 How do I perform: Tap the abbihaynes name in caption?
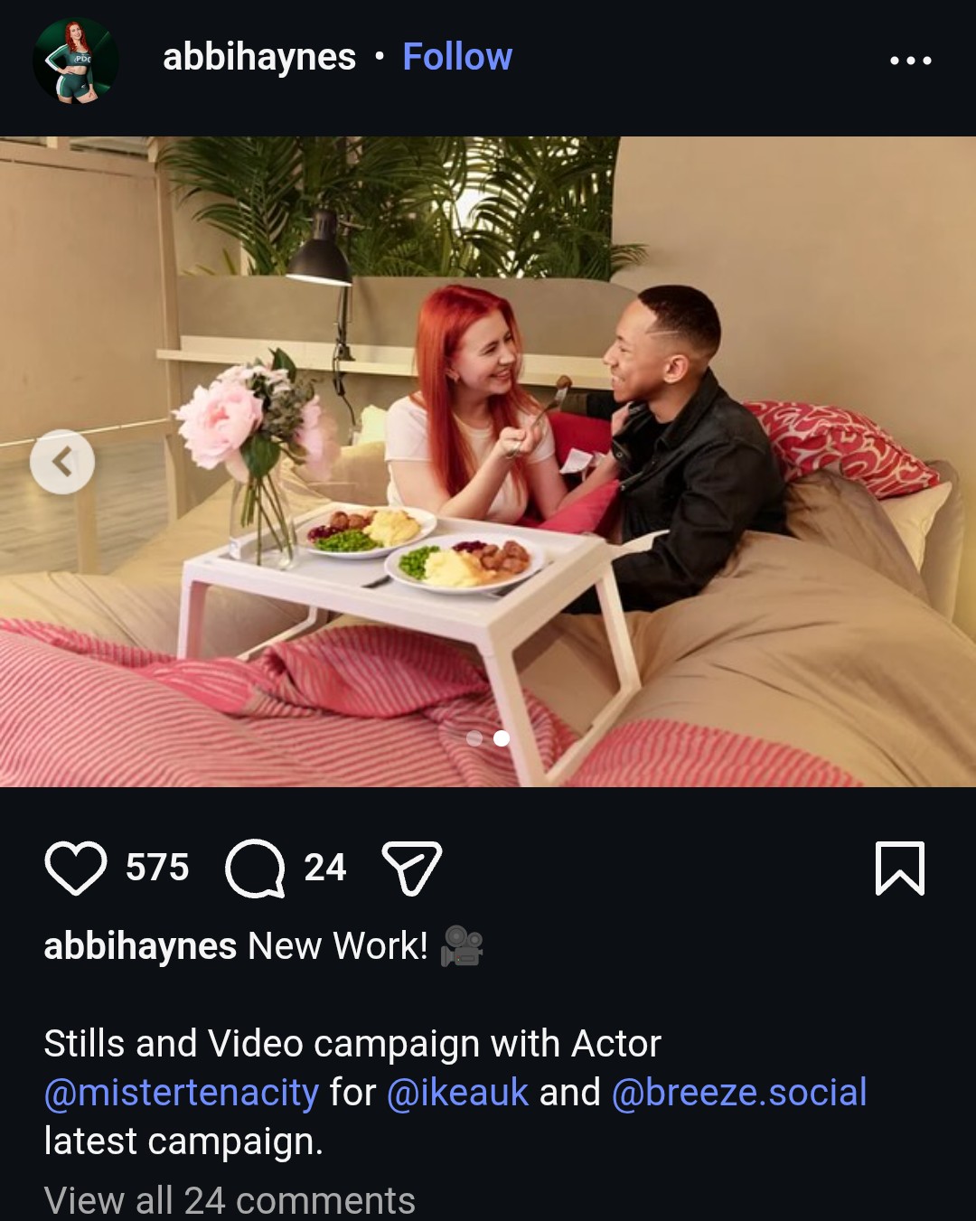coord(140,946)
